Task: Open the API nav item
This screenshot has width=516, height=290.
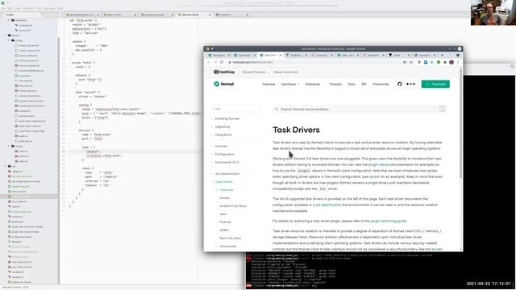Action: [364, 84]
